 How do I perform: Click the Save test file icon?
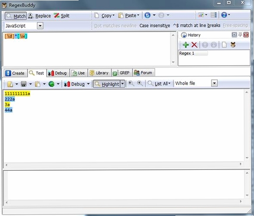click(x=24, y=84)
